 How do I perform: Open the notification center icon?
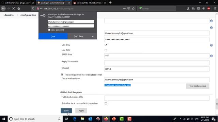214,119
